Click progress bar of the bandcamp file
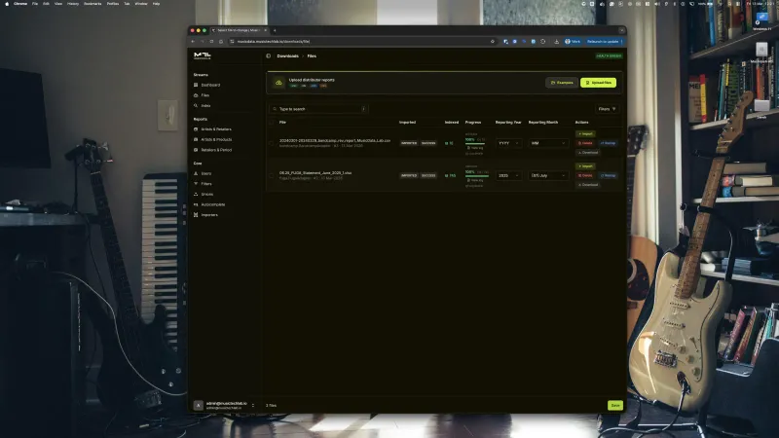The height and width of the screenshot is (438, 779). click(x=475, y=143)
